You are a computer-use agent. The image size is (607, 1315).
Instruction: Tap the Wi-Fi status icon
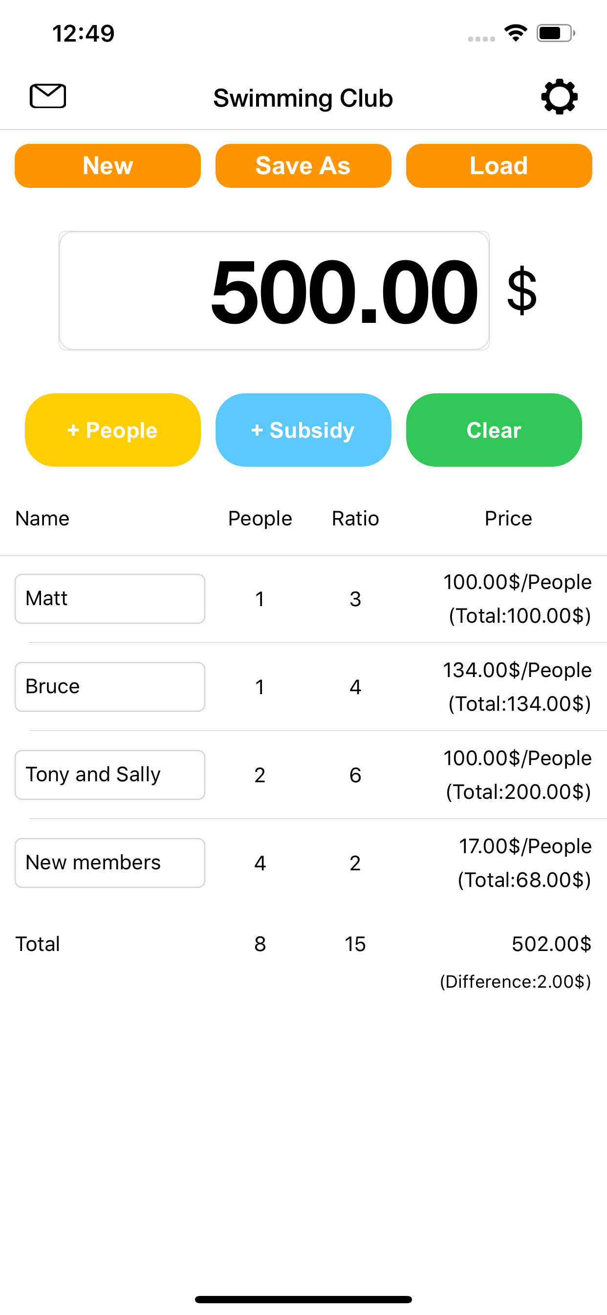[515, 33]
